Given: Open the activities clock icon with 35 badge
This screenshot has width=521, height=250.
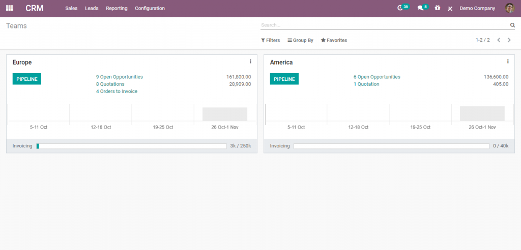Looking at the screenshot, I should tap(403, 7).
